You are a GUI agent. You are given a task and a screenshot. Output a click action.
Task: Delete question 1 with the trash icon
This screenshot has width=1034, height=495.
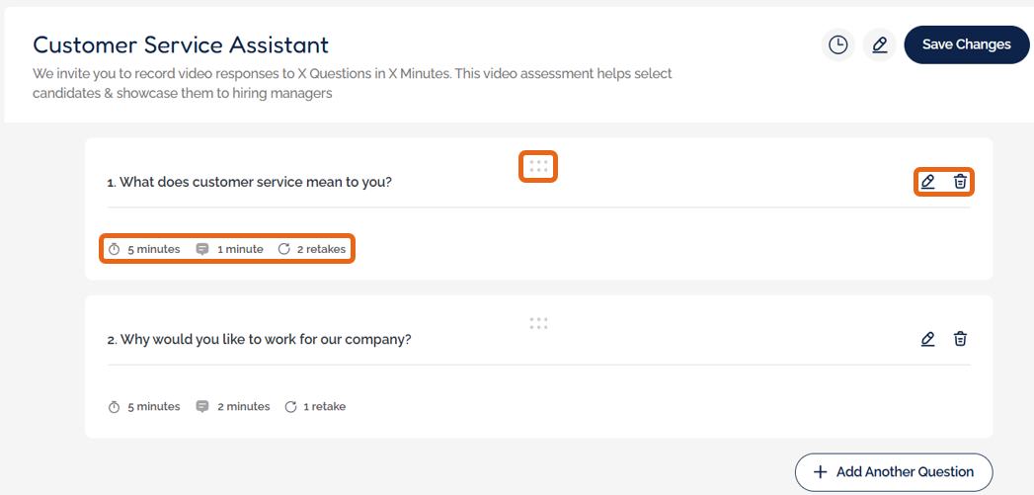click(960, 182)
